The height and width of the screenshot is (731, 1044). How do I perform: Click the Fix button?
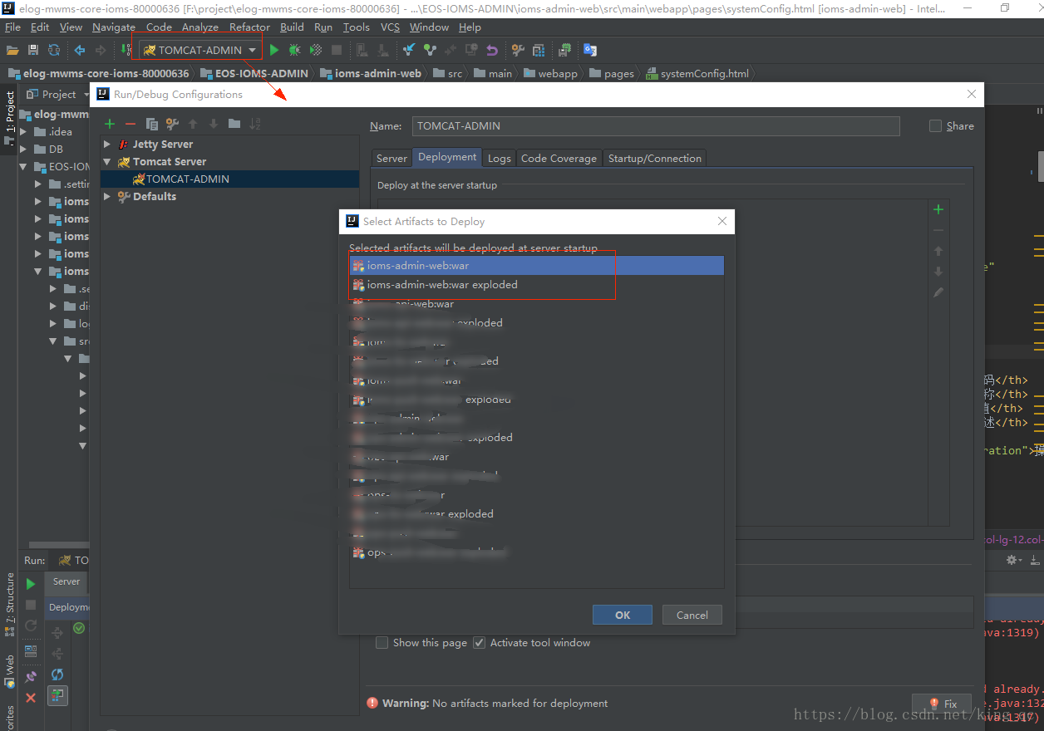(x=942, y=704)
